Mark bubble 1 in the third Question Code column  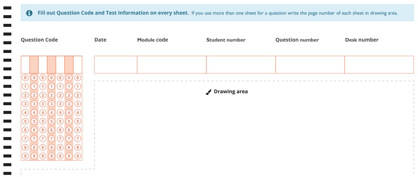[43, 86]
